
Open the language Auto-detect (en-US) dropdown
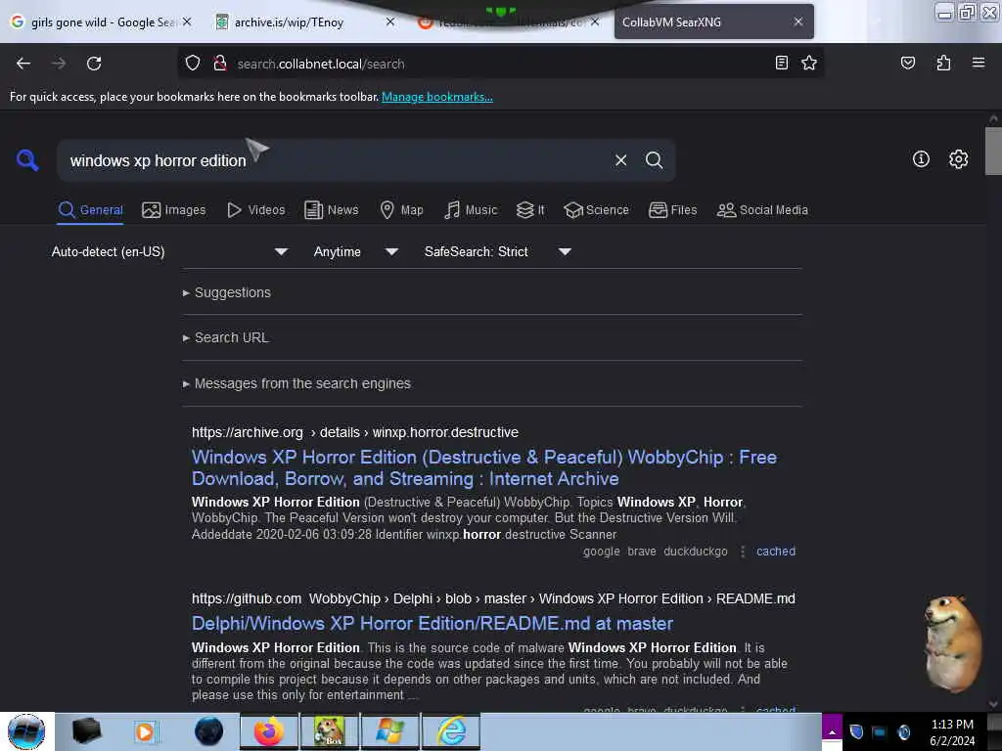(168, 251)
